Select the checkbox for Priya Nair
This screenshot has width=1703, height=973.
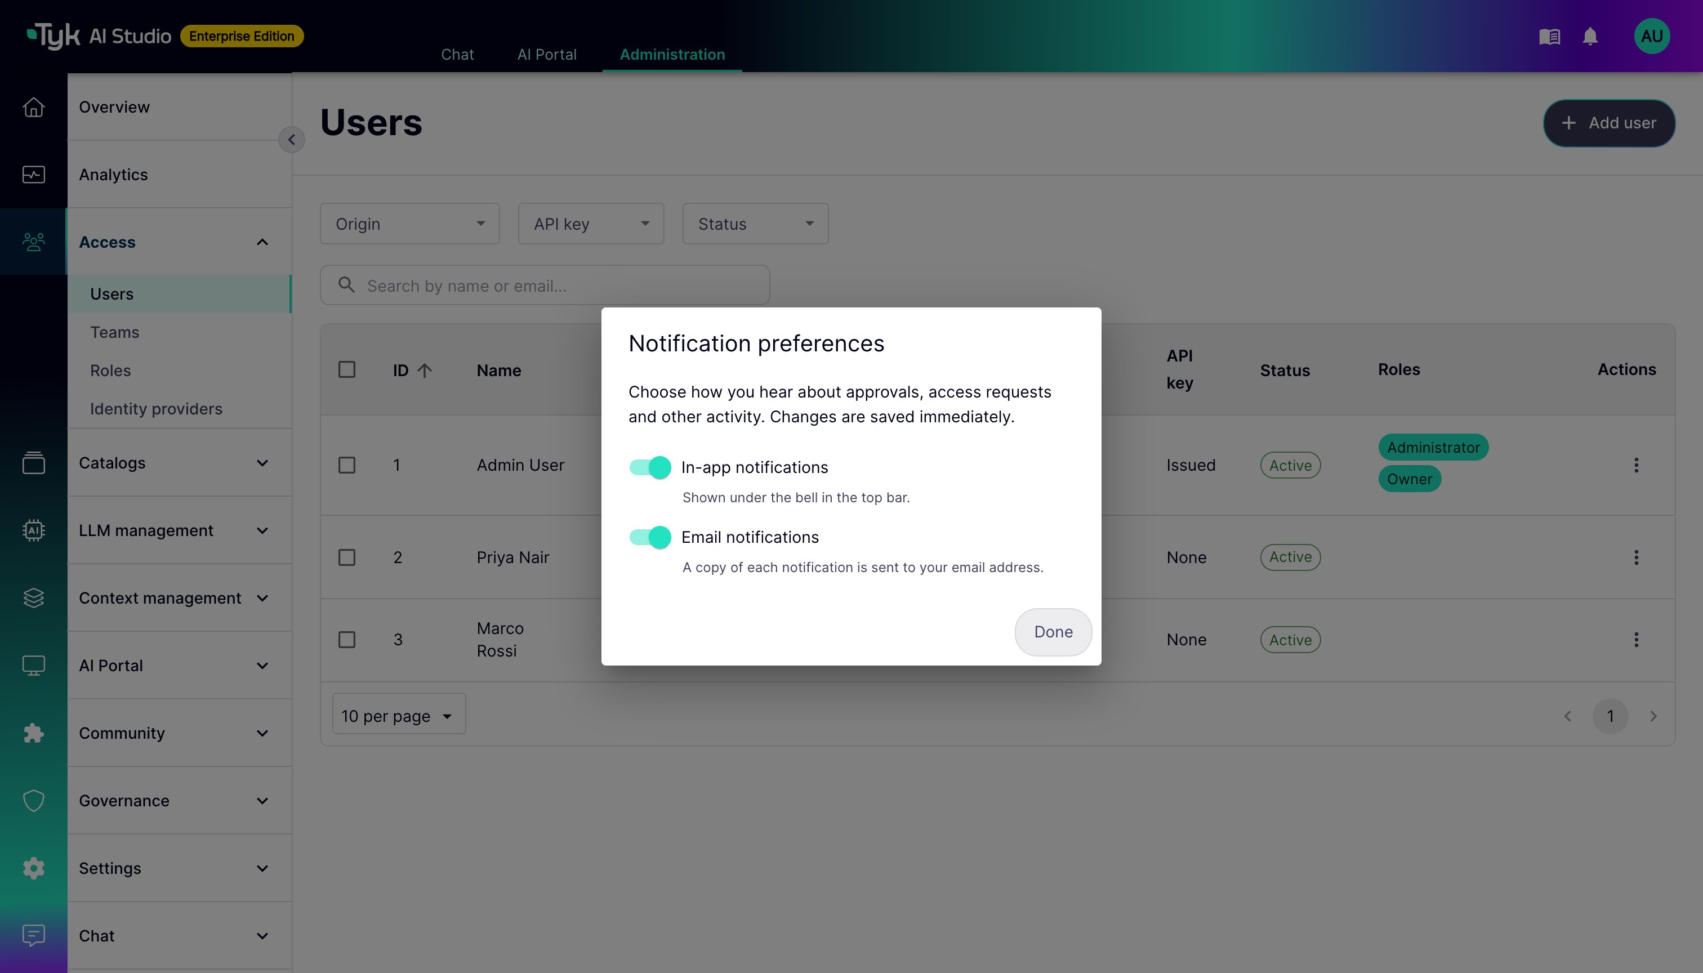(x=347, y=557)
